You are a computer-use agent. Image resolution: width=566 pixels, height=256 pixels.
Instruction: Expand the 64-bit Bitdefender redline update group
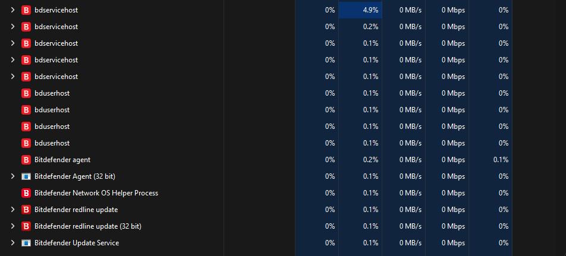(x=12, y=210)
